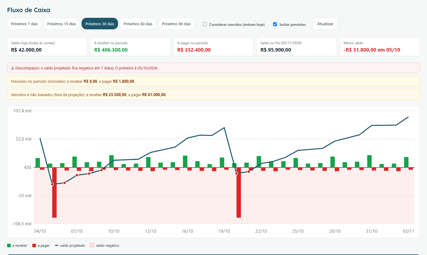Screen dimensions: 427x255
Task: Click the A pagar no período card
Action: tap(213, 47)
